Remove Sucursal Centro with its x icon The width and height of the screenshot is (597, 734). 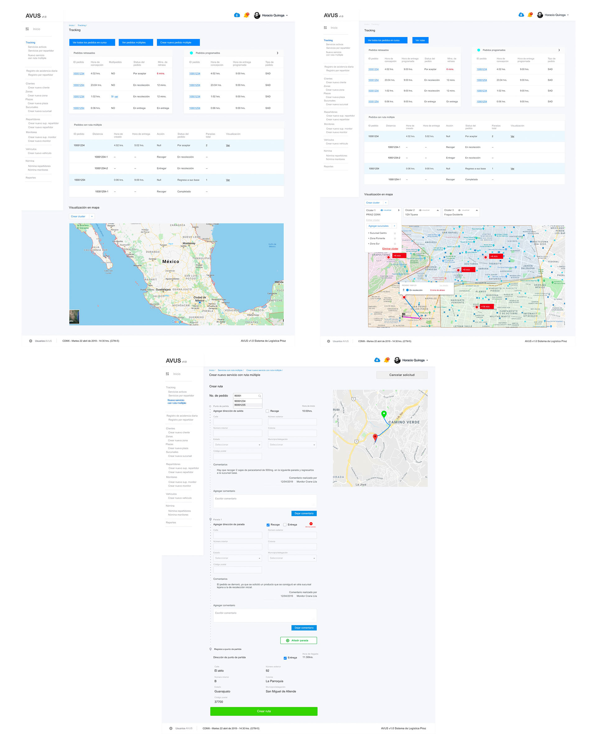395,233
